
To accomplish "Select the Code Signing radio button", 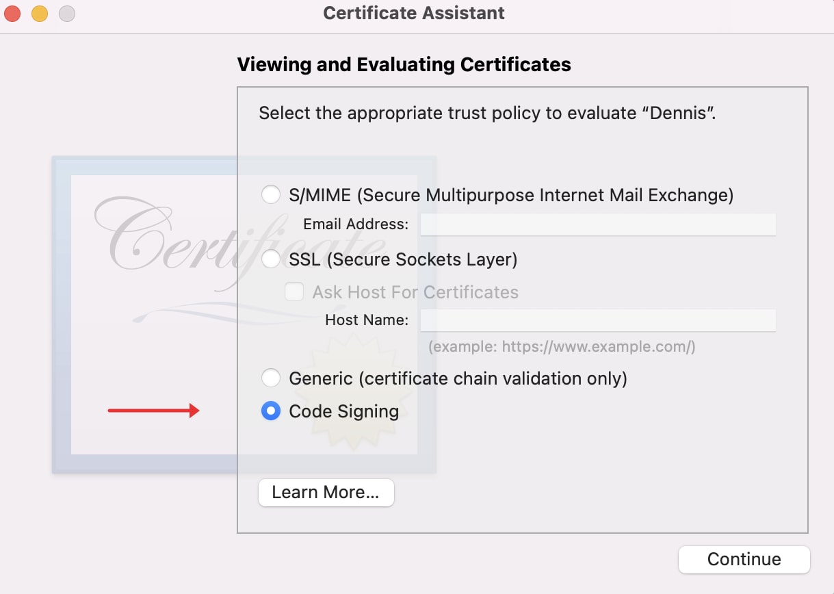I will pos(271,411).
